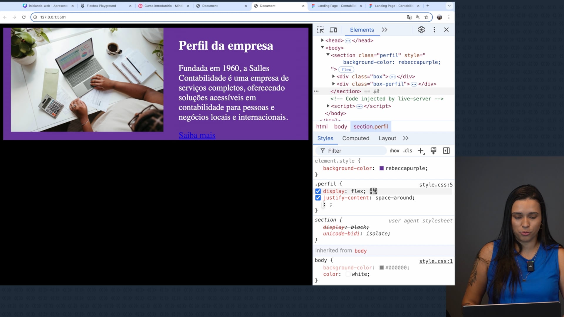Expand the head element node

(x=322, y=41)
